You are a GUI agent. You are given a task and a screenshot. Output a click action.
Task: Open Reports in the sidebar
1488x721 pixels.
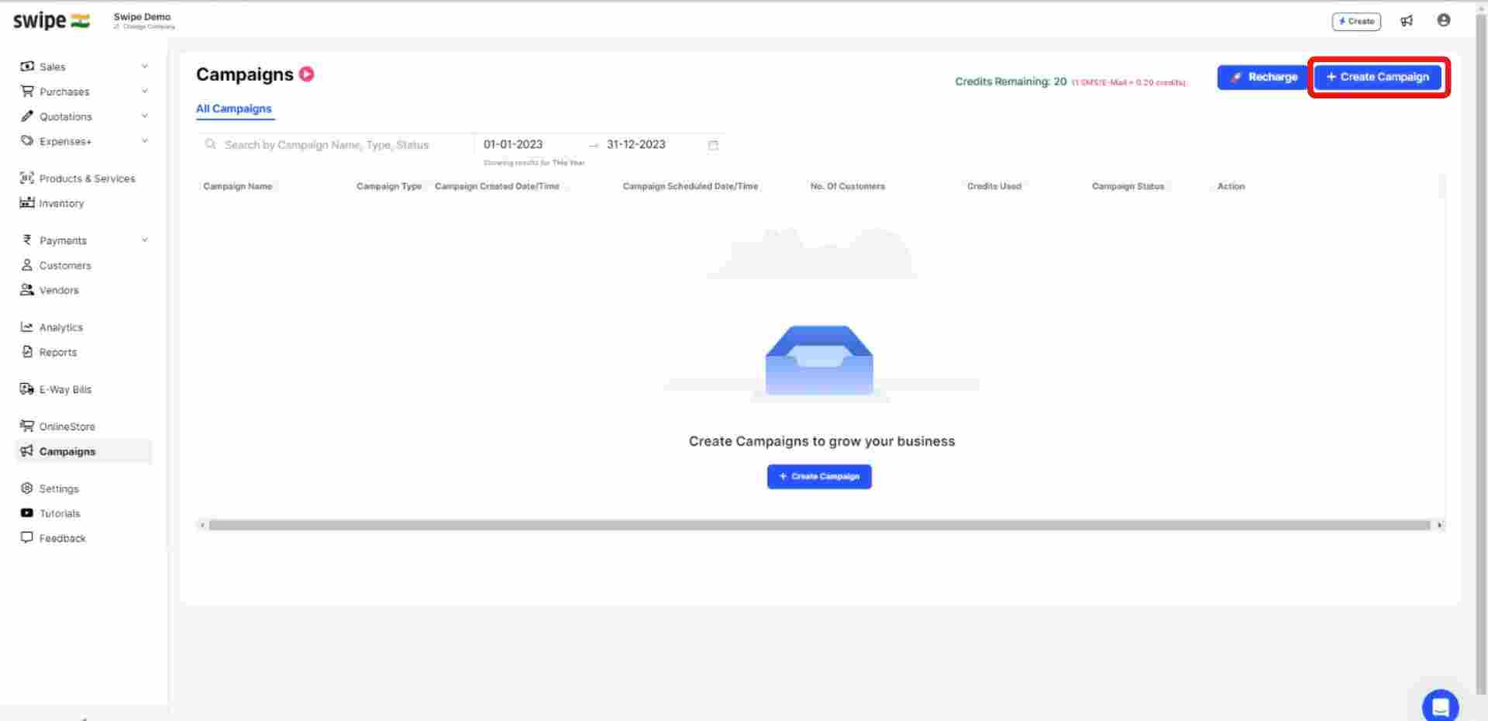tap(58, 352)
